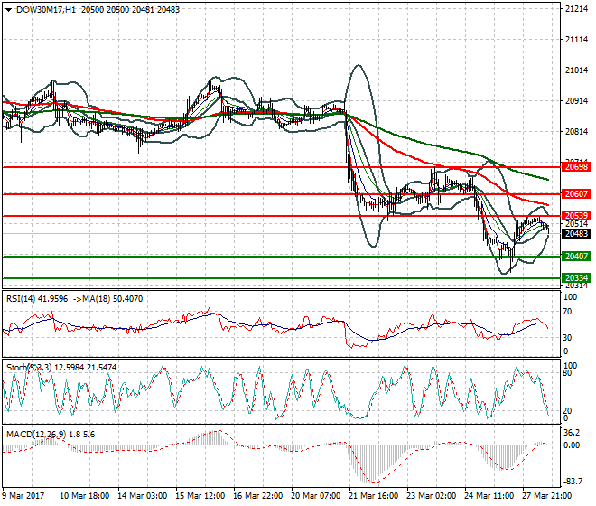This screenshot has height=506, width=596.
Task: Select the MACD(12,26,9) indicator label
Action: coord(36,435)
